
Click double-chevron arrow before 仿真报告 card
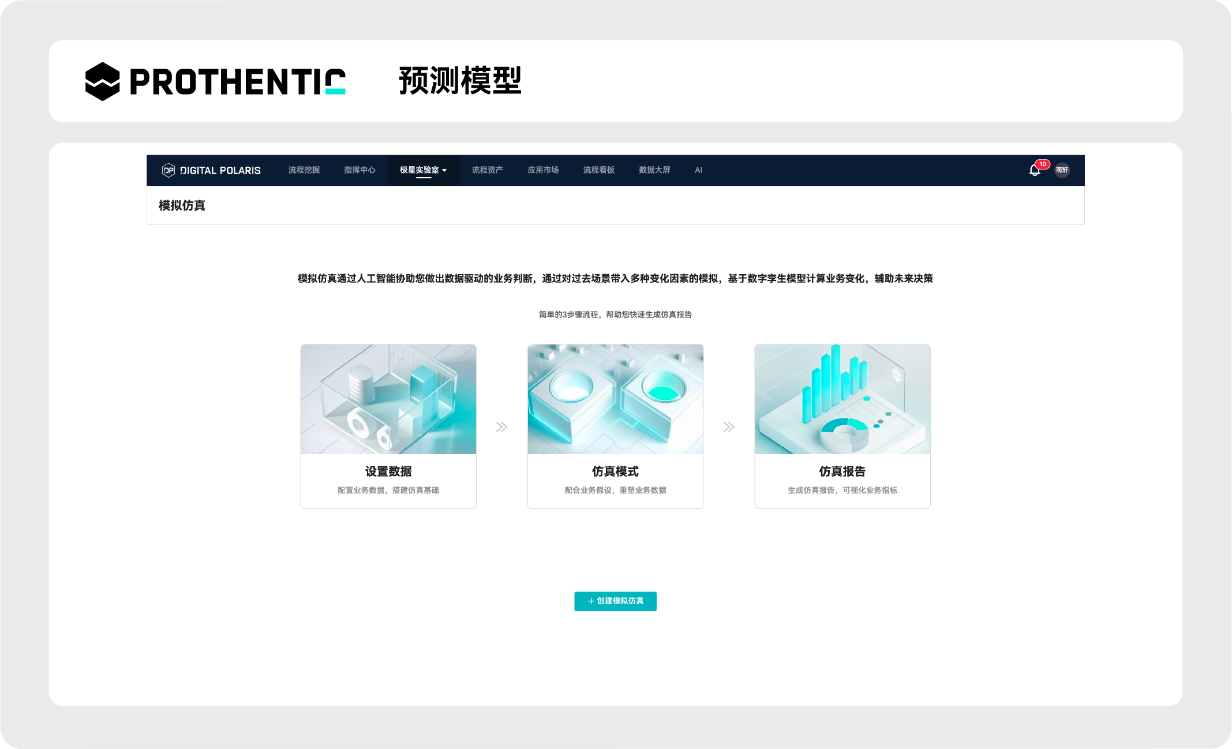pos(729,427)
